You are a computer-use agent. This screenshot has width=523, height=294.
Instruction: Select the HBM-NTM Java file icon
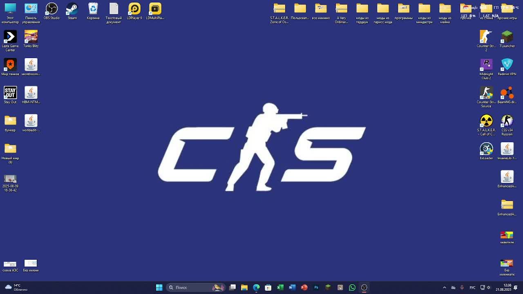tap(31, 95)
